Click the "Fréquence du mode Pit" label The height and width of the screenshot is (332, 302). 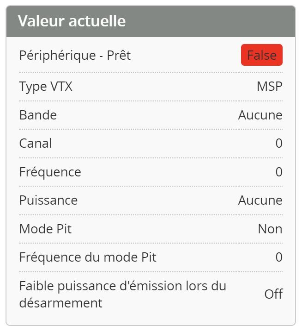click(x=88, y=257)
